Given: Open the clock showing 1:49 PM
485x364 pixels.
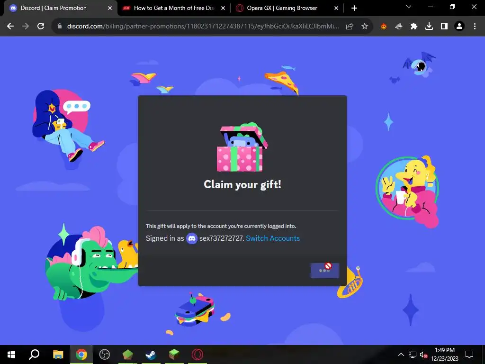Looking at the screenshot, I should tap(445, 355).
